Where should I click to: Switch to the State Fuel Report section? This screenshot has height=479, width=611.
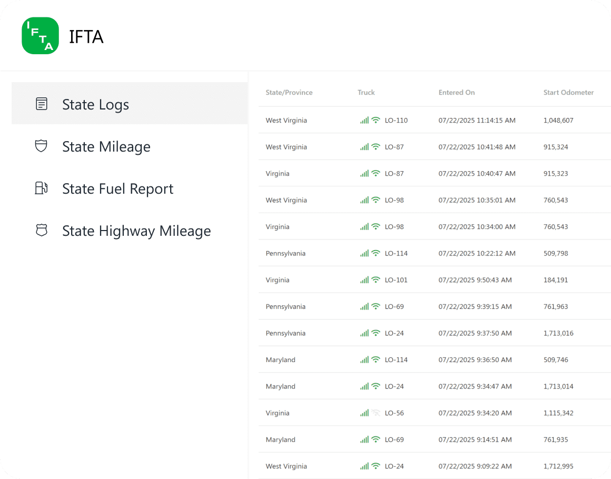[117, 188]
